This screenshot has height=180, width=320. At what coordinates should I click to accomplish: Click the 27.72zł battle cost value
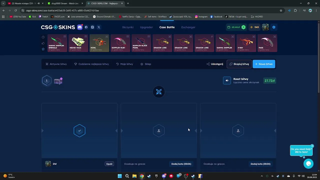(x=270, y=81)
